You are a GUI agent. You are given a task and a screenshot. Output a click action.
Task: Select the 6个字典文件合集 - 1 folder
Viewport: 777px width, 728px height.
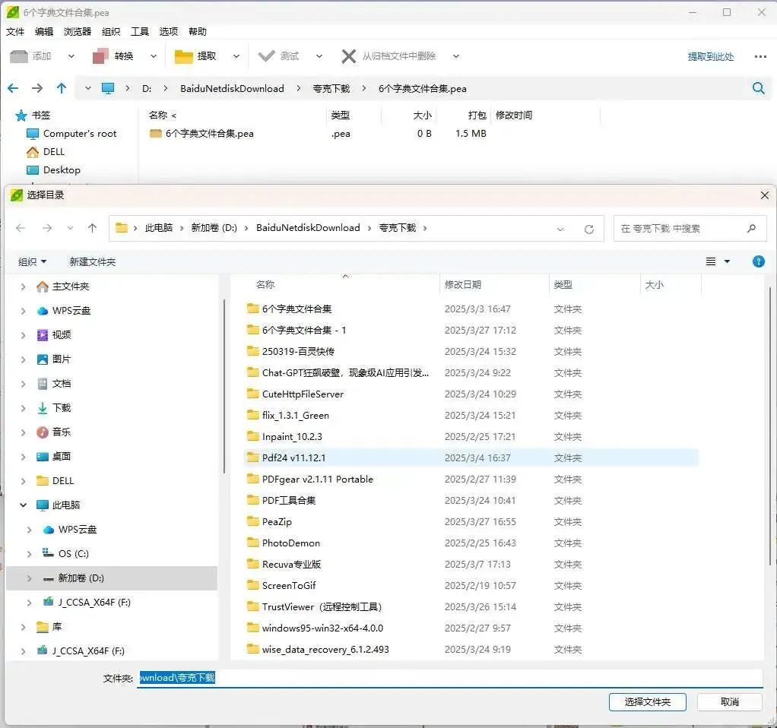[304, 330]
